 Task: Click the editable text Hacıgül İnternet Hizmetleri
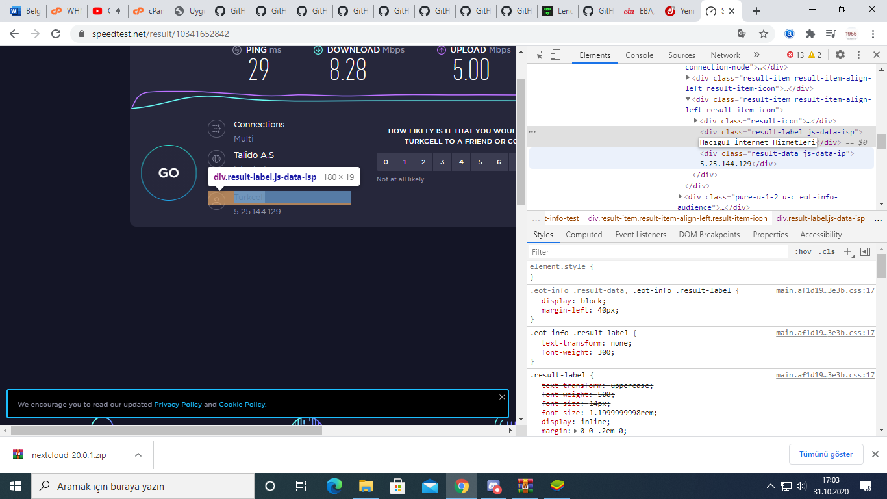coord(757,142)
